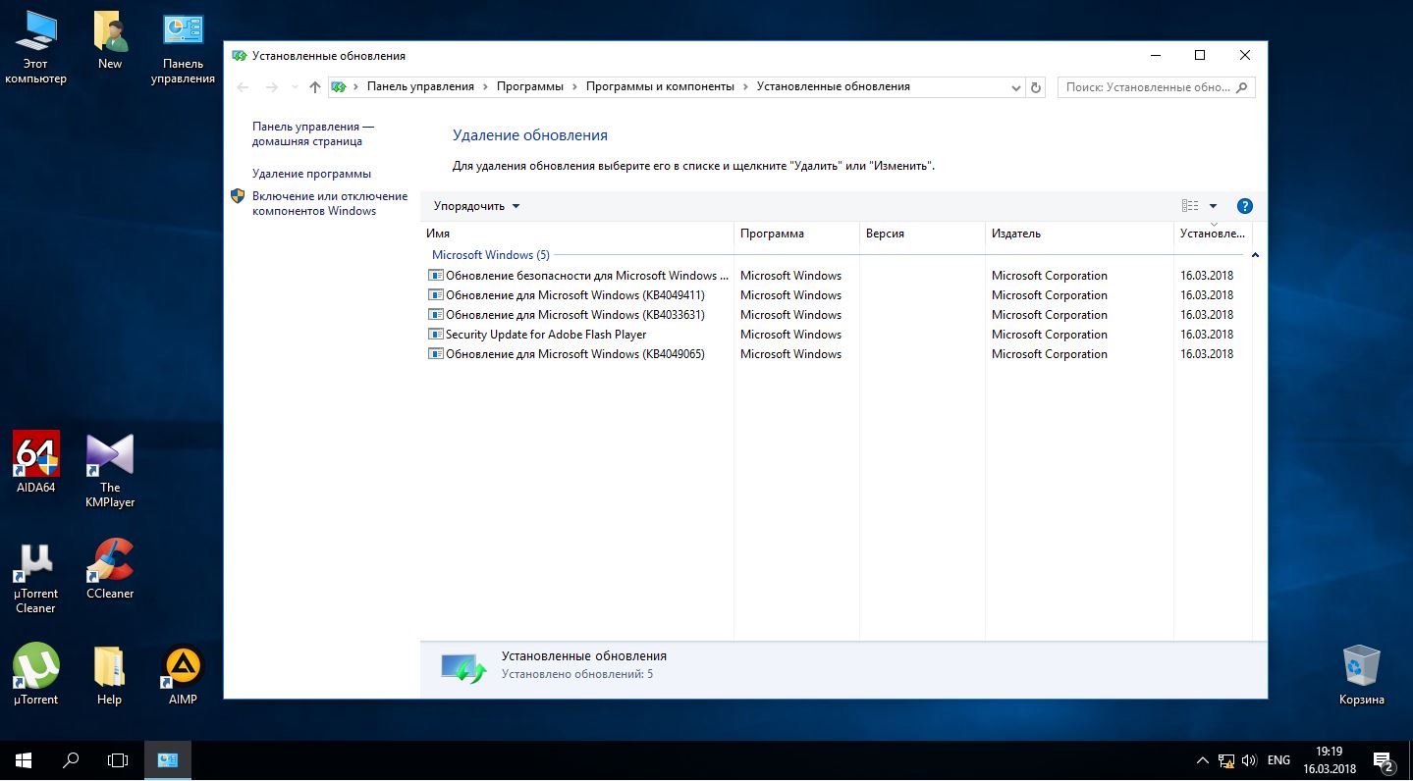The height and width of the screenshot is (781, 1413).
Task: Click the back navigation arrow
Action: (x=243, y=87)
